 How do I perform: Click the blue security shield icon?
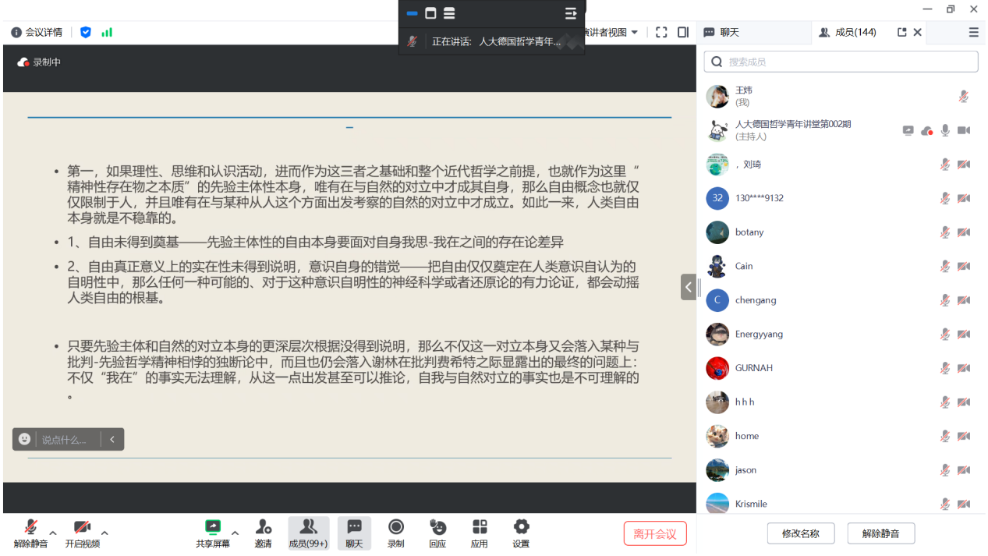point(86,32)
